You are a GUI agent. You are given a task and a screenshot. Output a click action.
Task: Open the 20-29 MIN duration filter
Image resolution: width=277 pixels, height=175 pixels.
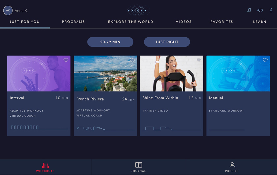point(110,42)
